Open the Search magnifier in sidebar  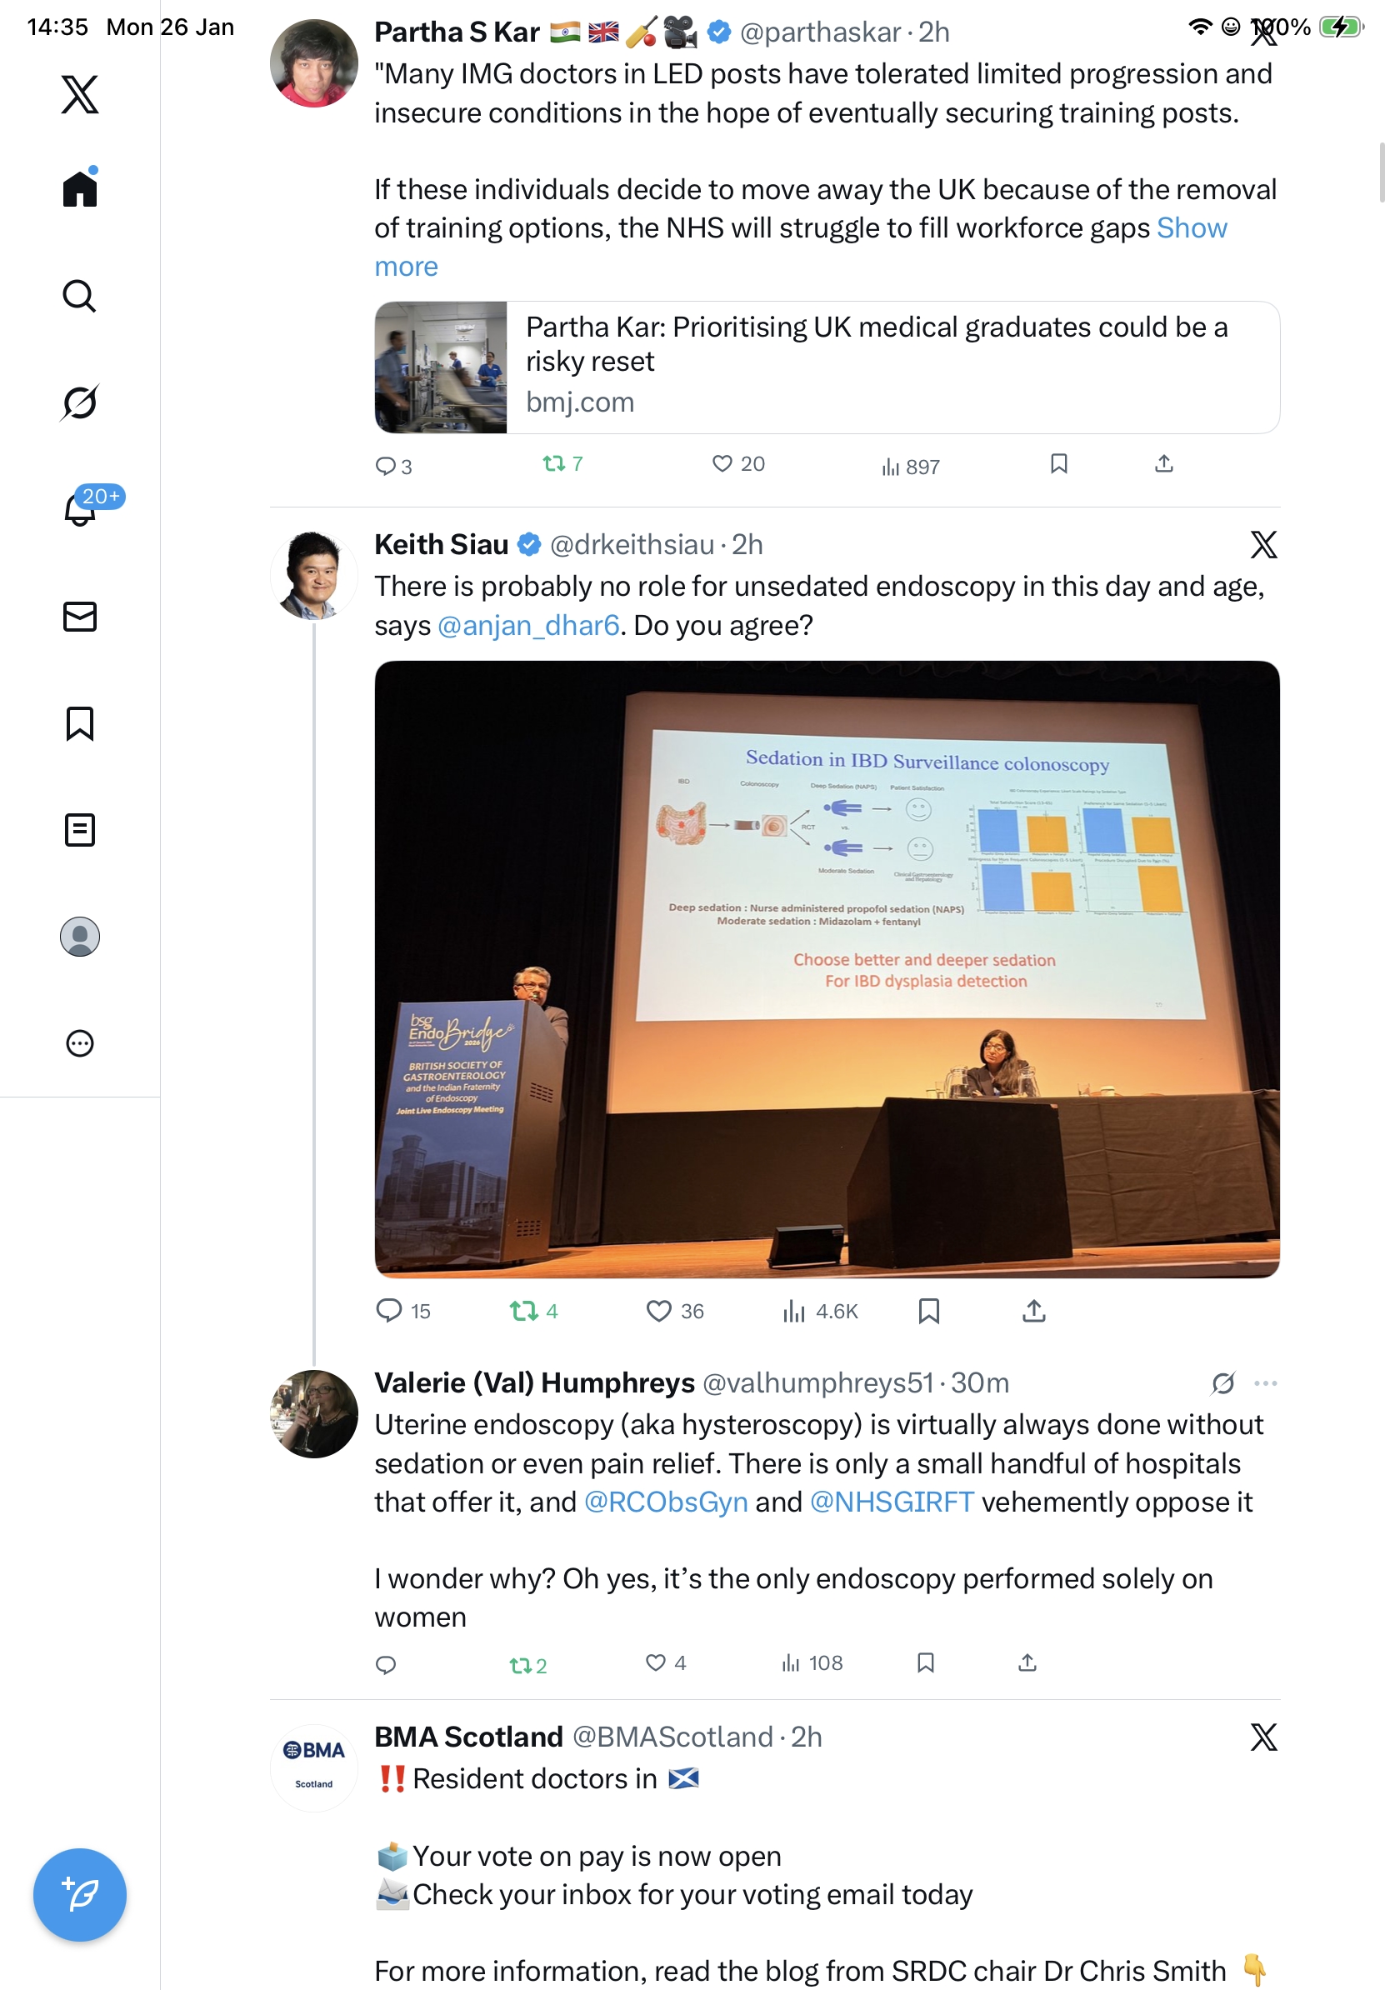pyautogui.click(x=80, y=296)
